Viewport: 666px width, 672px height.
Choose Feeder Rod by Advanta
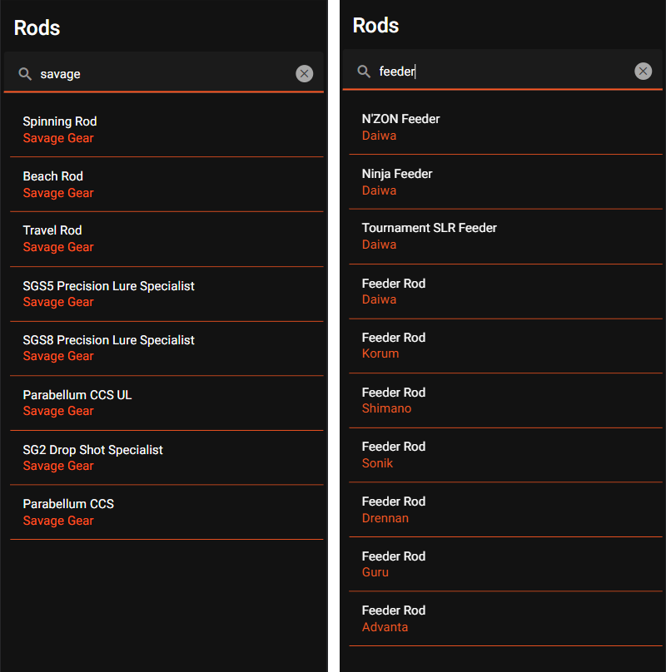(x=505, y=619)
